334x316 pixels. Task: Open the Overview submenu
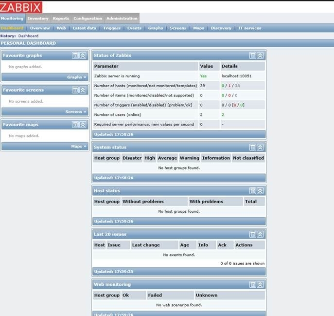(40, 28)
